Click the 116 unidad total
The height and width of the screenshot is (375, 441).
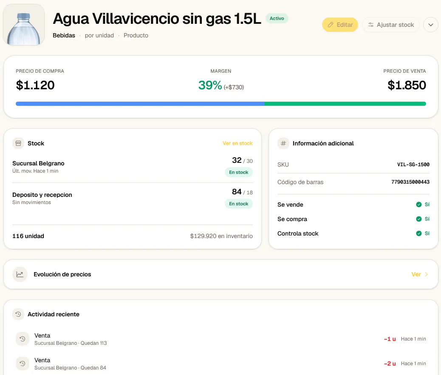(28, 236)
